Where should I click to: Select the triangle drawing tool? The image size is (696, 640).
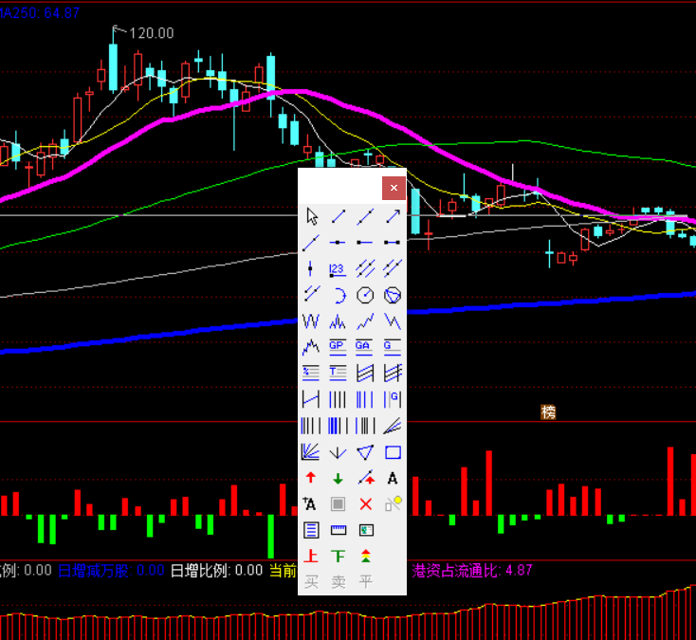pos(365,452)
